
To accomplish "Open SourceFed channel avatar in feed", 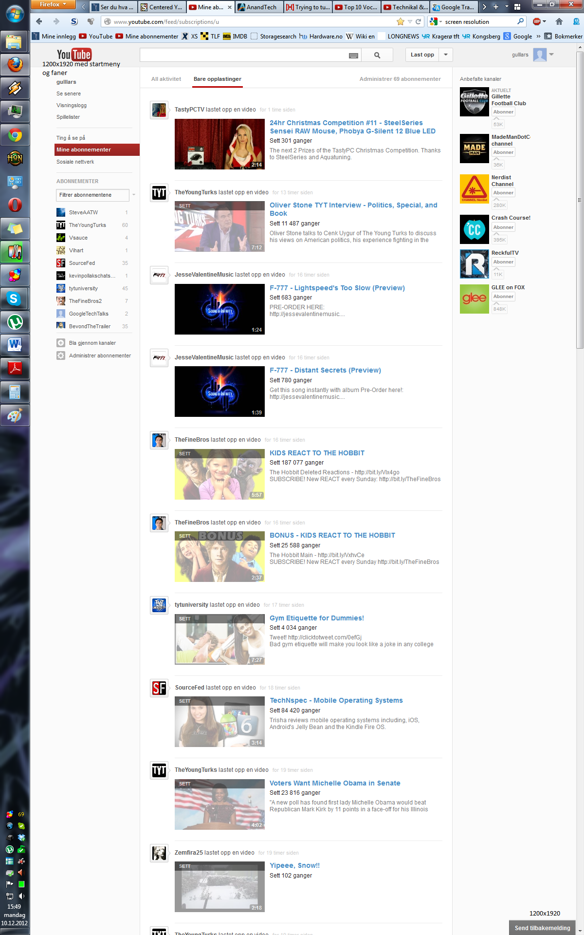I will [159, 688].
